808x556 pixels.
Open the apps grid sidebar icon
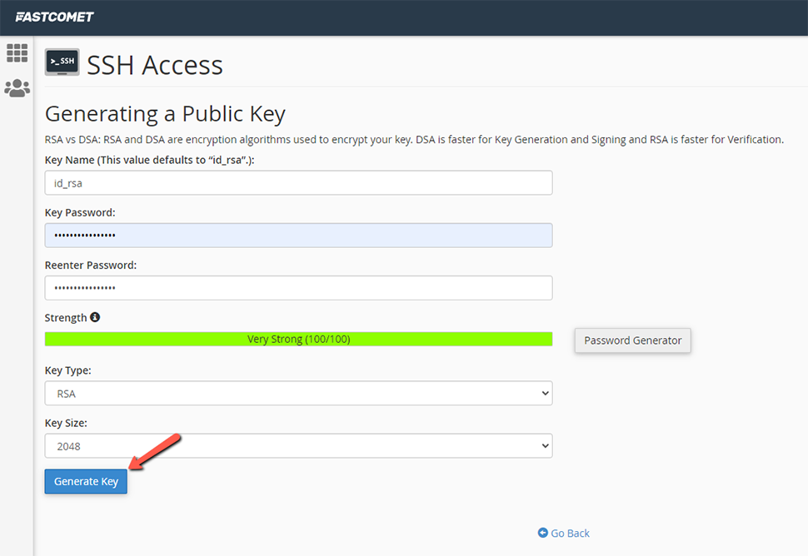tap(17, 52)
